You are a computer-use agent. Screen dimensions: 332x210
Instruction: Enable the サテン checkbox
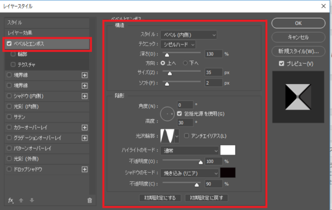9,117
